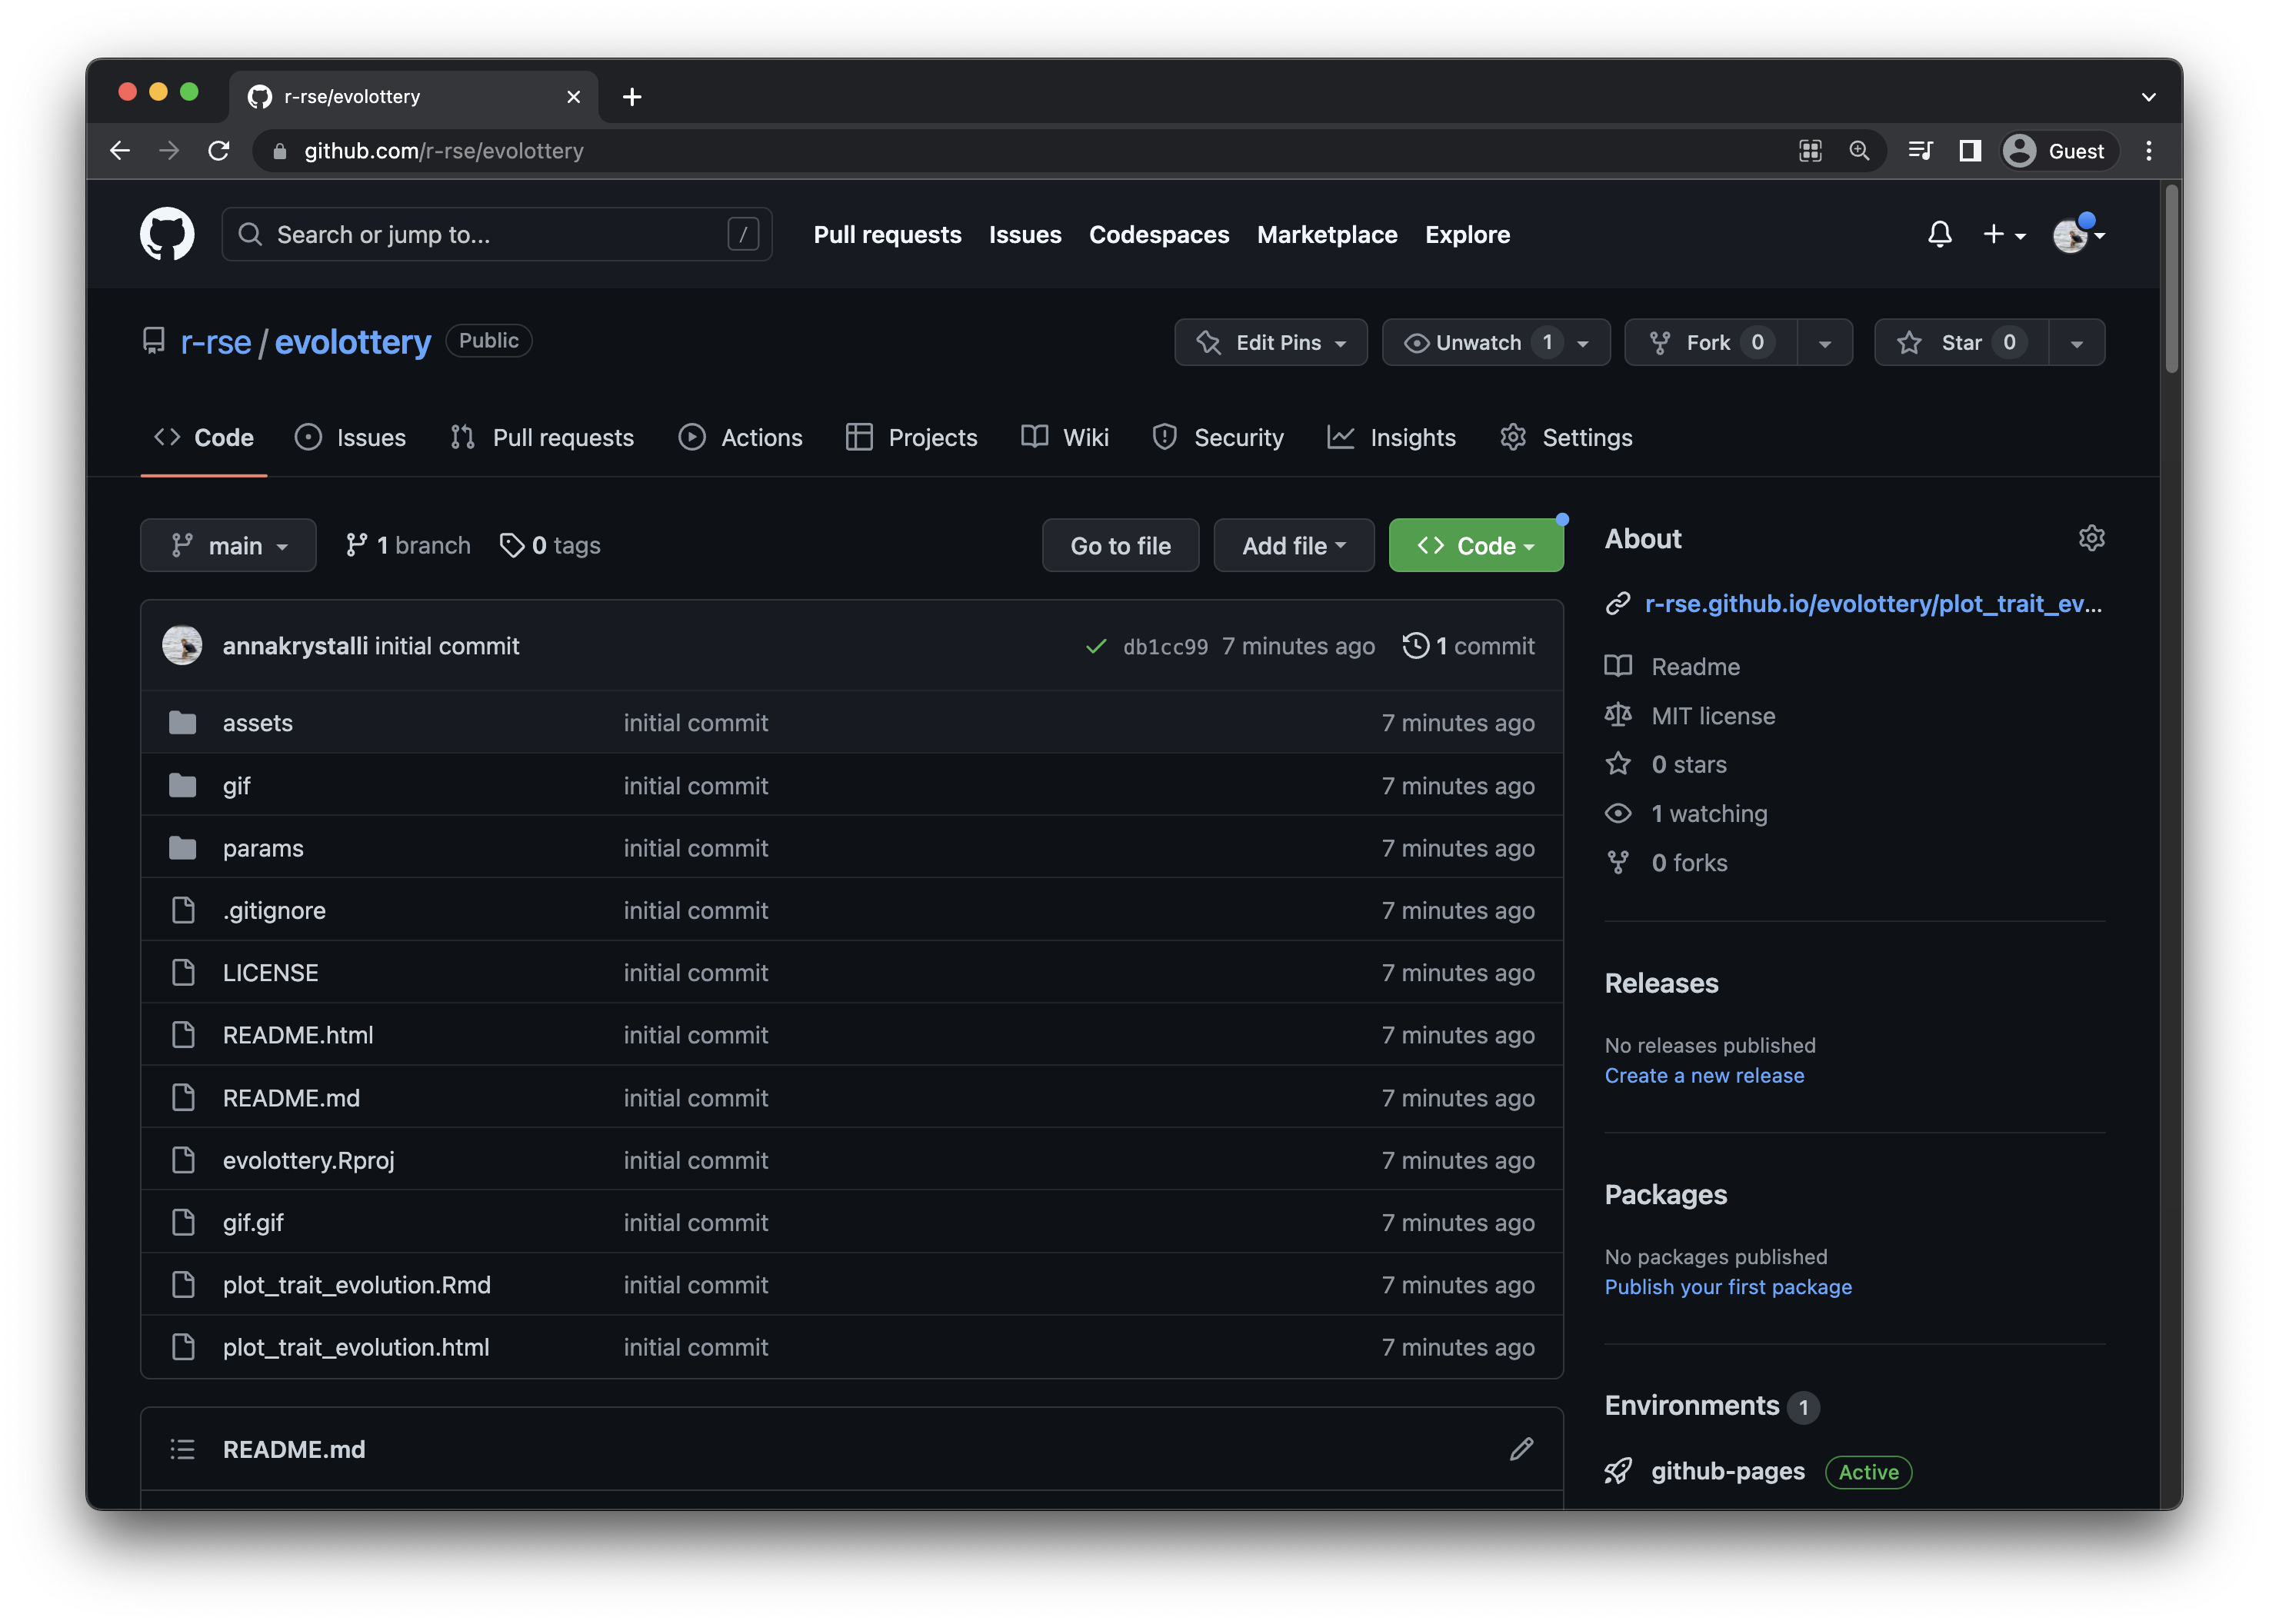Click annakrystalli's avatar in commit row

click(x=182, y=645)
